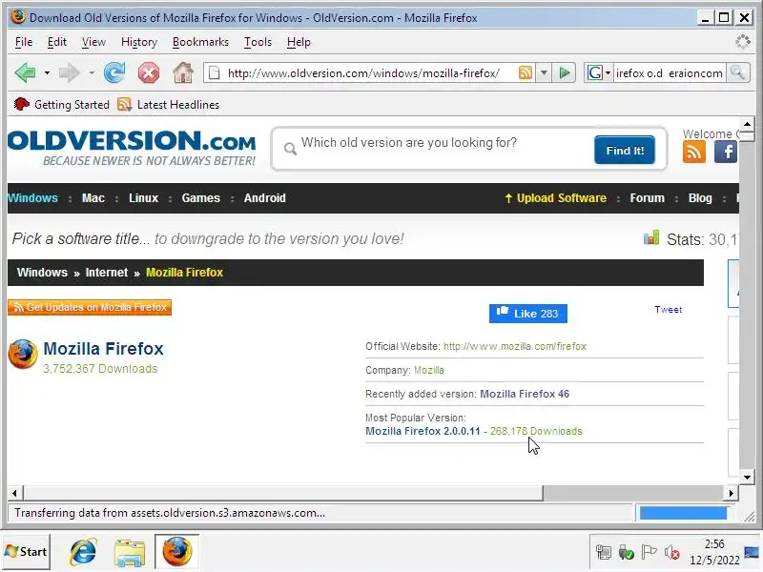Click the vertical scrollbar up arrow

coord(747,124)
